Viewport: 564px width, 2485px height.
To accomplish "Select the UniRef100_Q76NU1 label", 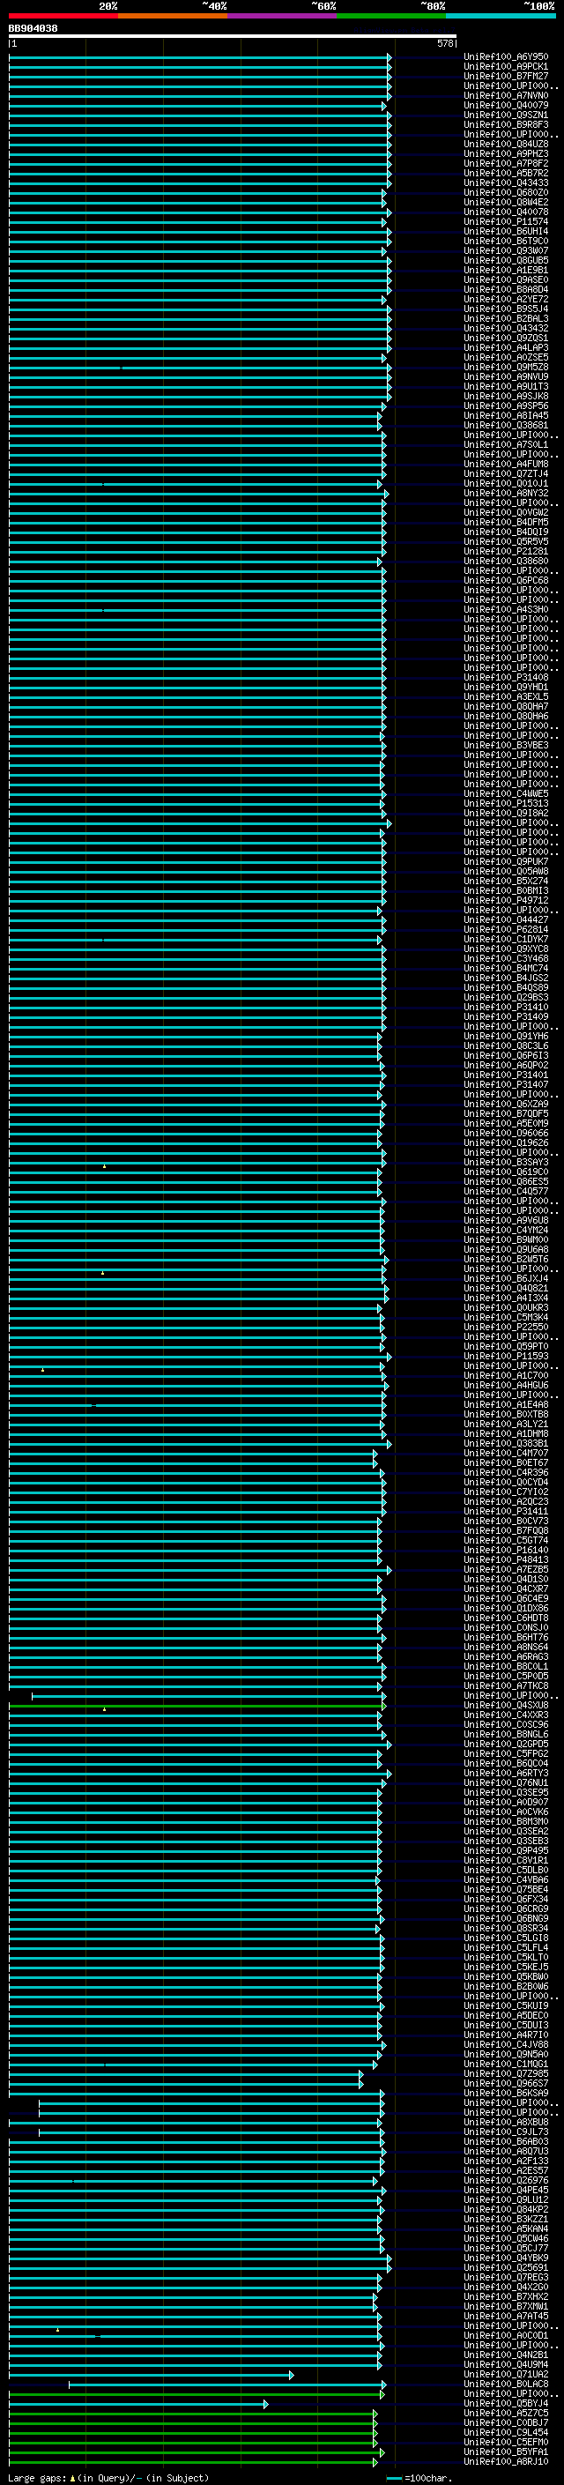I will click(506, 1782).
